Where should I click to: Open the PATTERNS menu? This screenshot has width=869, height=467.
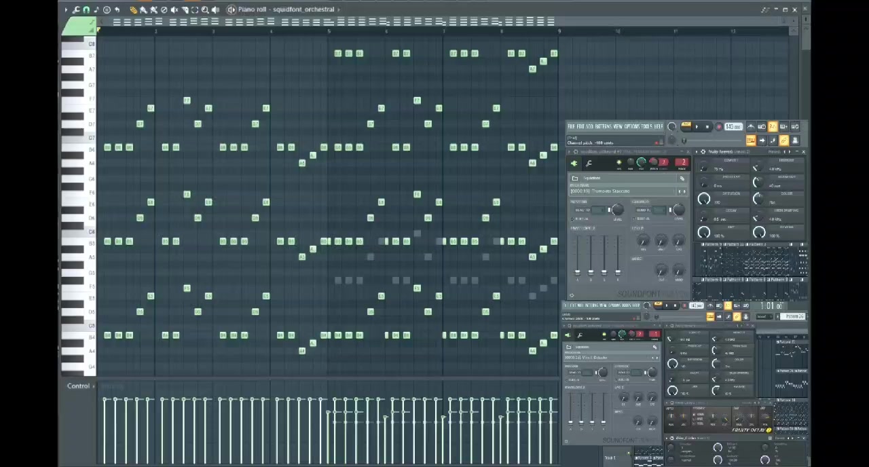coord(603,127)
